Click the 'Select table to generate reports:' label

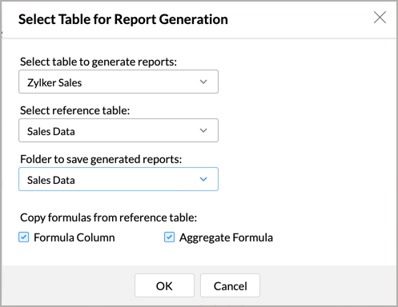pos(98,62)
